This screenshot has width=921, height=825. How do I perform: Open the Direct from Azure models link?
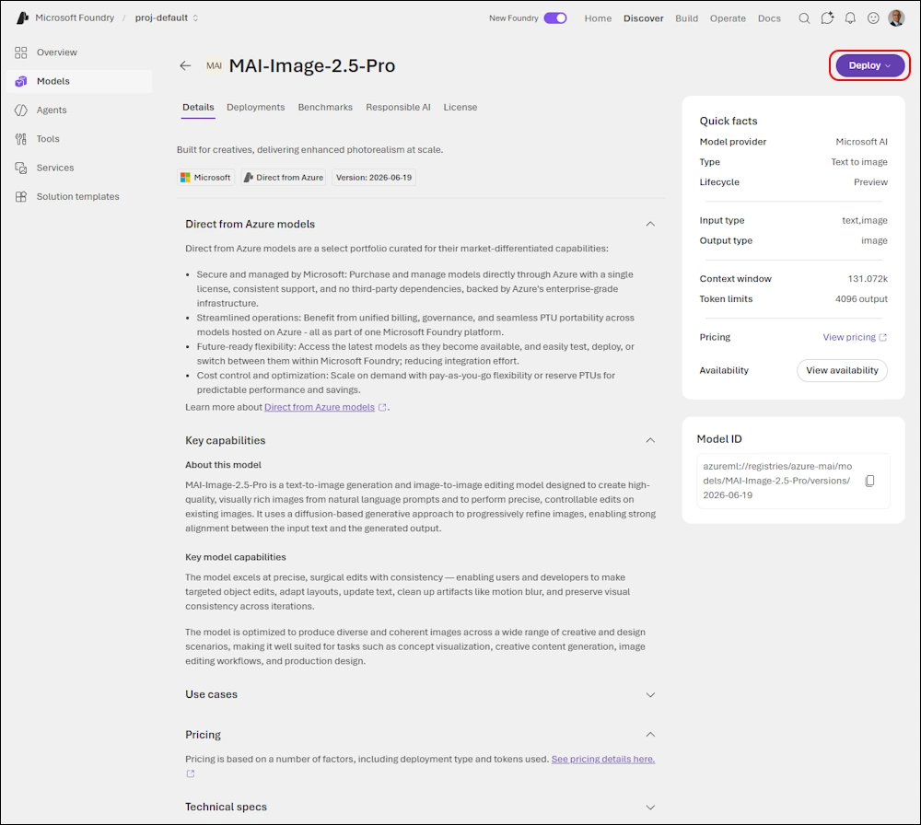[x=320, y=407]
